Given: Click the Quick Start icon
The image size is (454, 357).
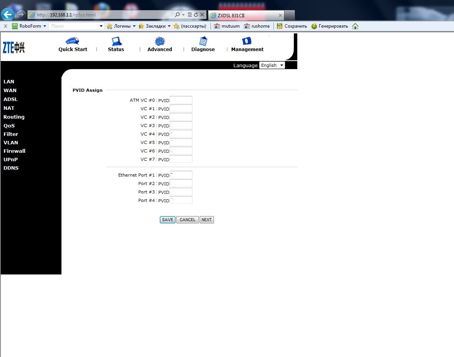Looking at the screenshot, I should (x=73, y=41).
